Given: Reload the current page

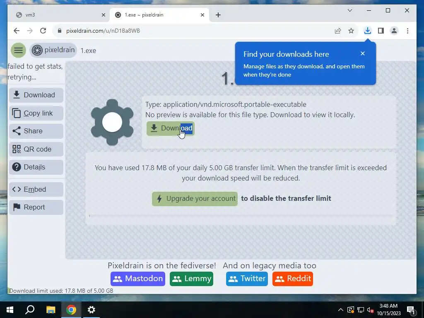Looking at the screenshot, I should pos(43,31).
